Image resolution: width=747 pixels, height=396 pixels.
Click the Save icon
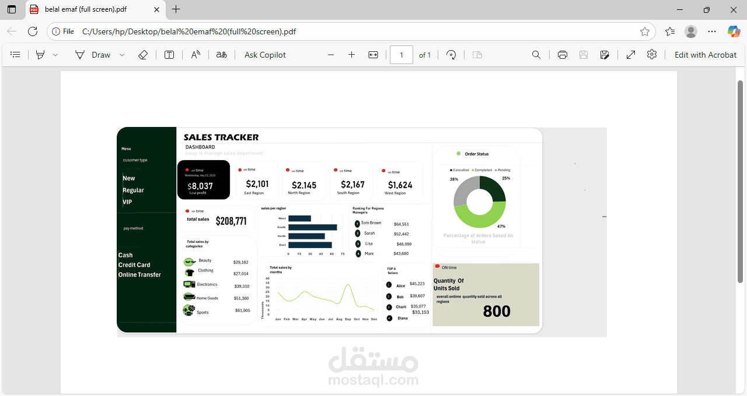click(584, 55)
